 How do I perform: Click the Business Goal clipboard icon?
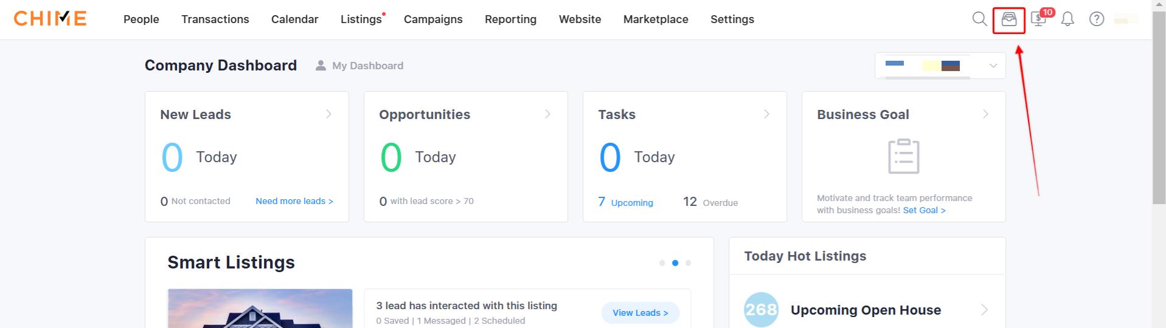tap(904, 157)
